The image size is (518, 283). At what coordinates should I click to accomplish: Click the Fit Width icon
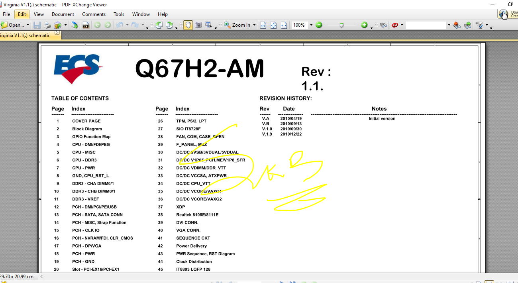pyautogui.click(x=284, y=25)
